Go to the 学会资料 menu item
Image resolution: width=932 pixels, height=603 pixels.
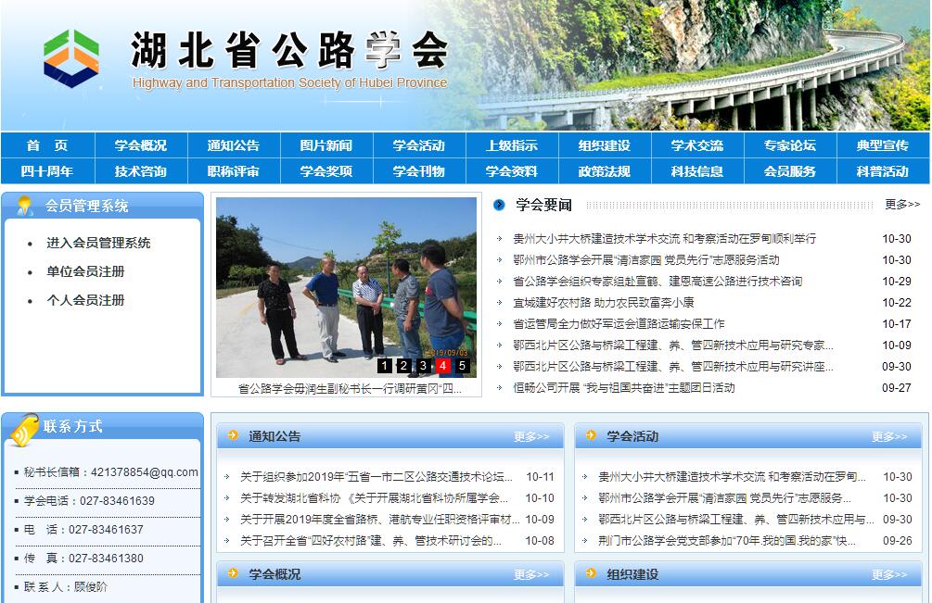[512, 171]
